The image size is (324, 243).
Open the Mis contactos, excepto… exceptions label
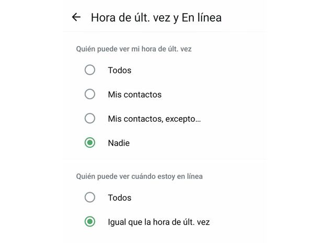(152, 119)
